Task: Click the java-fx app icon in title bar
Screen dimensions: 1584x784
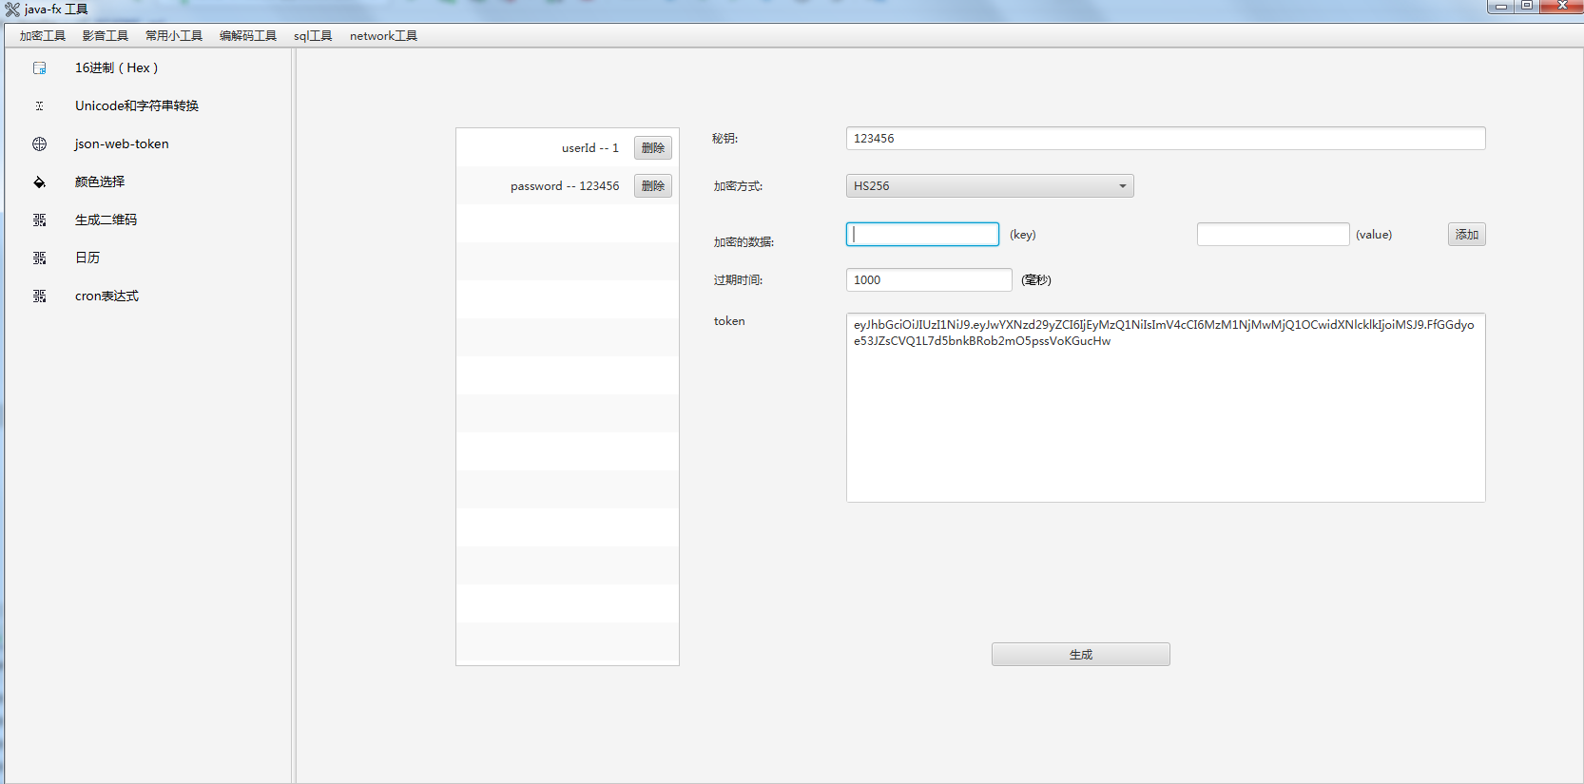Action: pos(12,10)
